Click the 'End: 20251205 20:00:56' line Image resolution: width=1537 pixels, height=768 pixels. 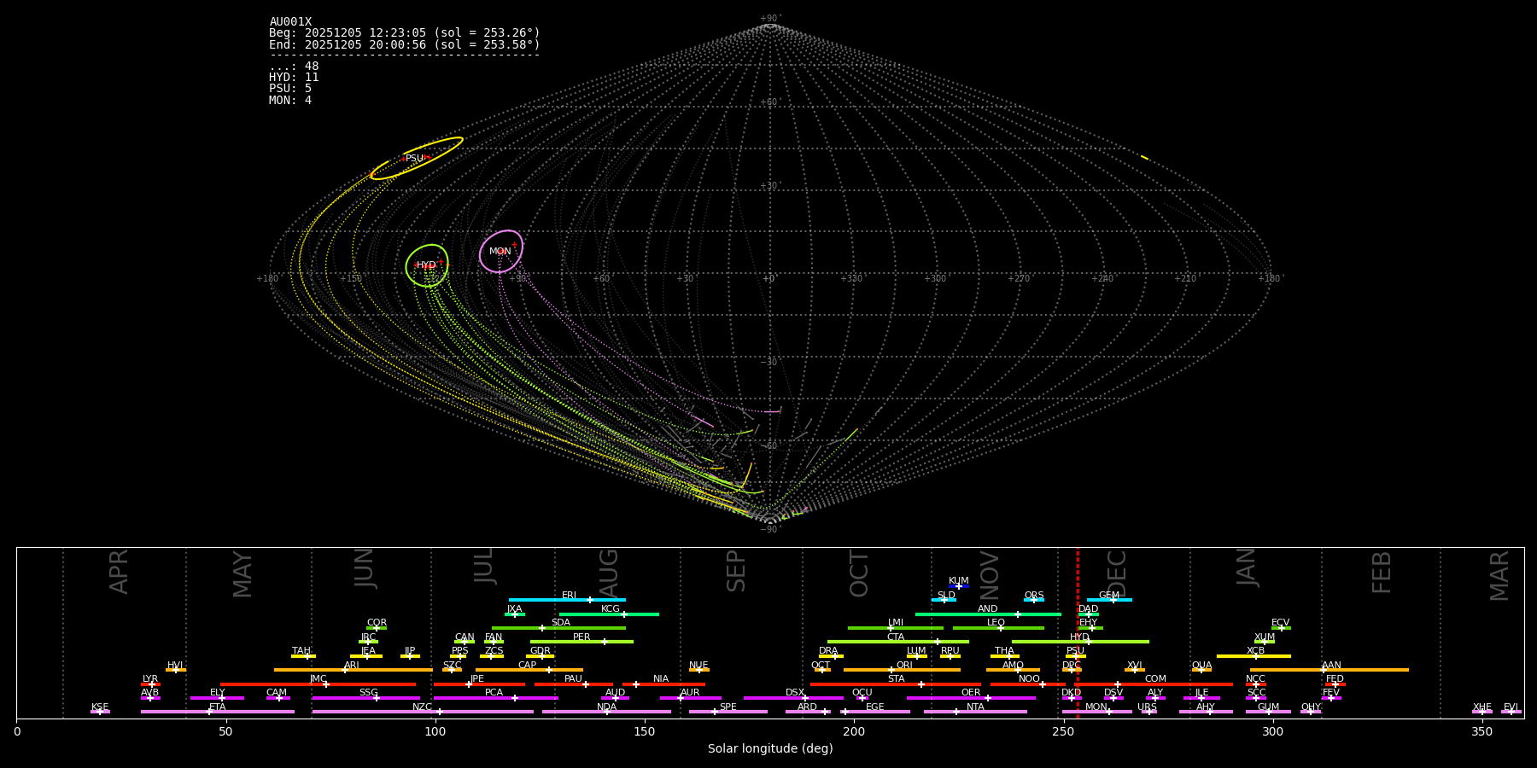[405, 44]
